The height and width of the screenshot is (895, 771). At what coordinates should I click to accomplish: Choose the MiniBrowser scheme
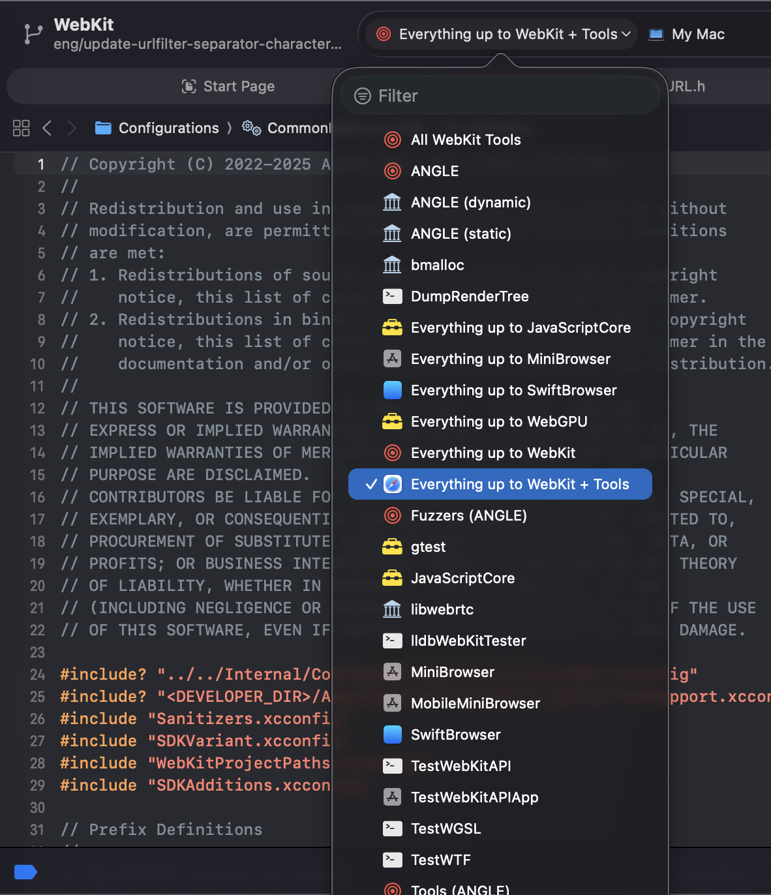click(452, 672)
